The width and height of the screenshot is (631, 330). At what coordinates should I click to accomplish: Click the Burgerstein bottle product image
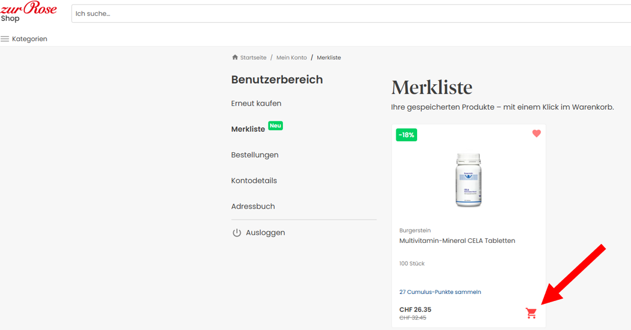click(468, 180)
